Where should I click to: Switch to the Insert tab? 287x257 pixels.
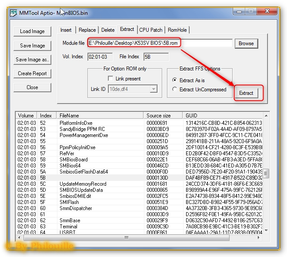66,30
